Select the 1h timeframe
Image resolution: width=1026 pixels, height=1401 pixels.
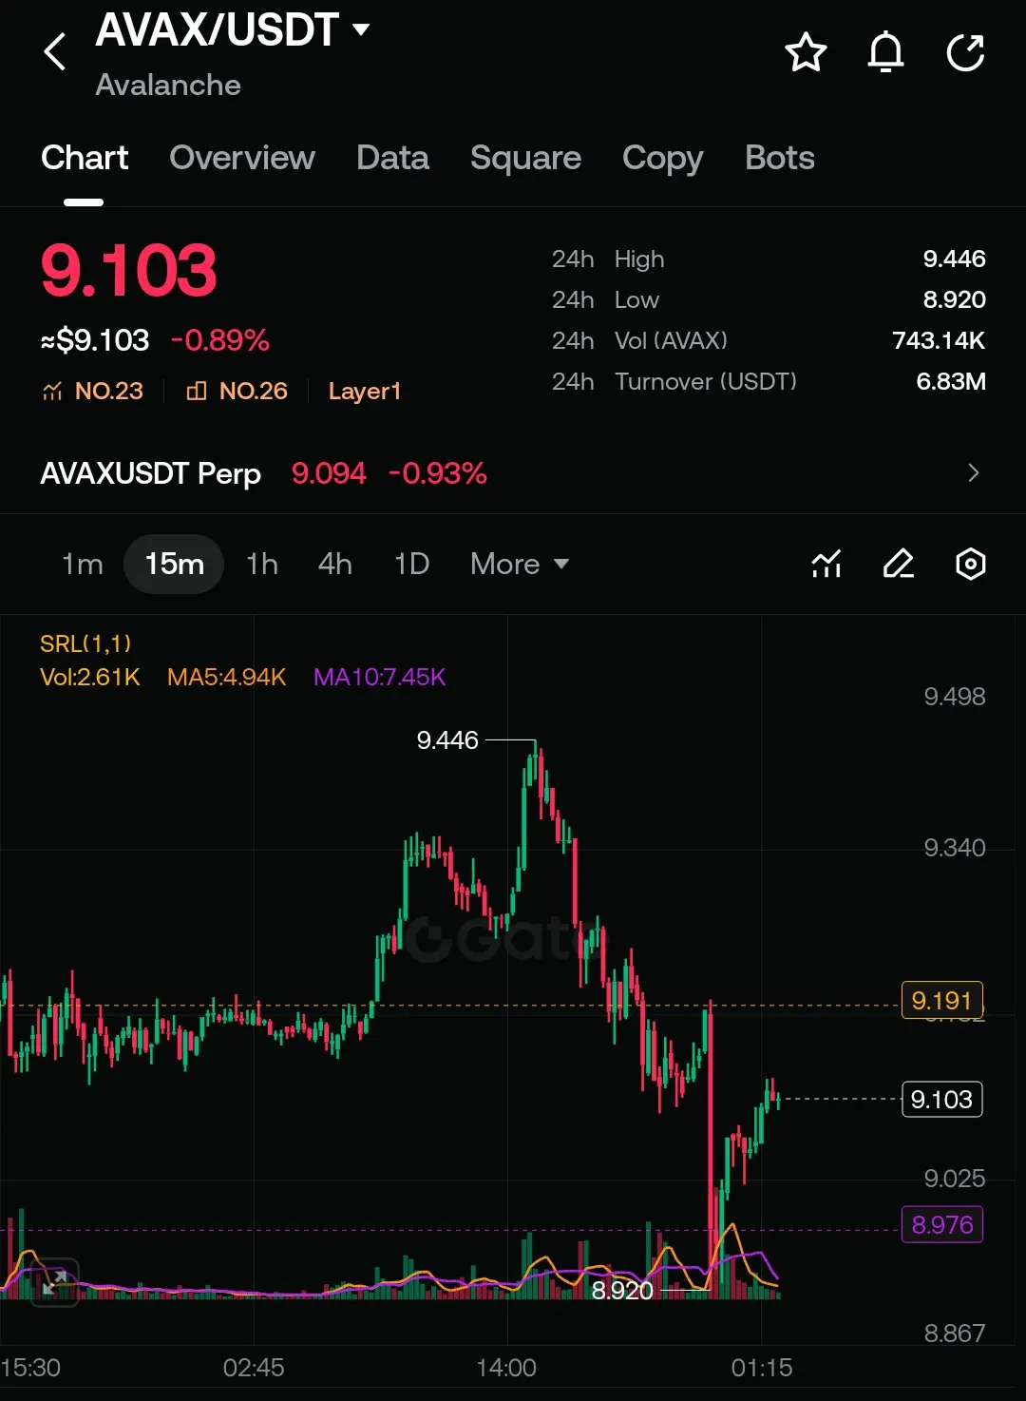pyautogui.click(x=262, y=564)
